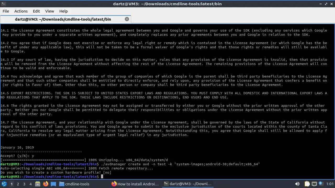
Task: Open the File menu
Action: click(6, 11)
